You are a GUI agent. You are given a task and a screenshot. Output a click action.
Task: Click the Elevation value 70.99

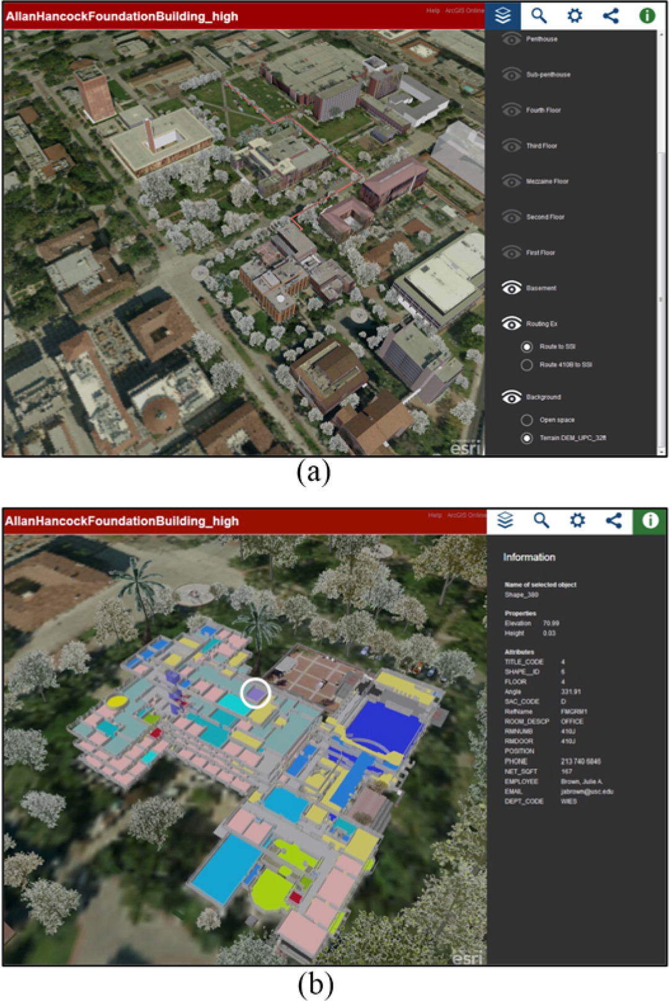[x=551, y=623]
